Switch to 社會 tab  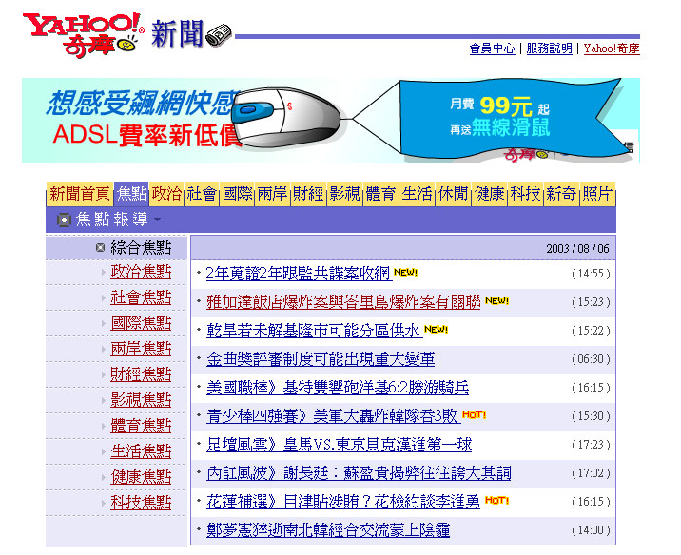(x=202, y=194)
